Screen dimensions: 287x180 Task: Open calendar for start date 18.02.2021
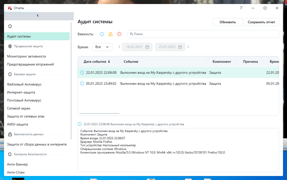[147, 47]
